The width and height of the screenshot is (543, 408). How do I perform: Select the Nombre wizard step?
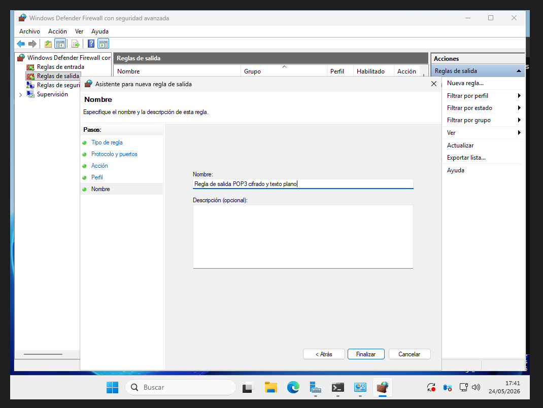100,189
